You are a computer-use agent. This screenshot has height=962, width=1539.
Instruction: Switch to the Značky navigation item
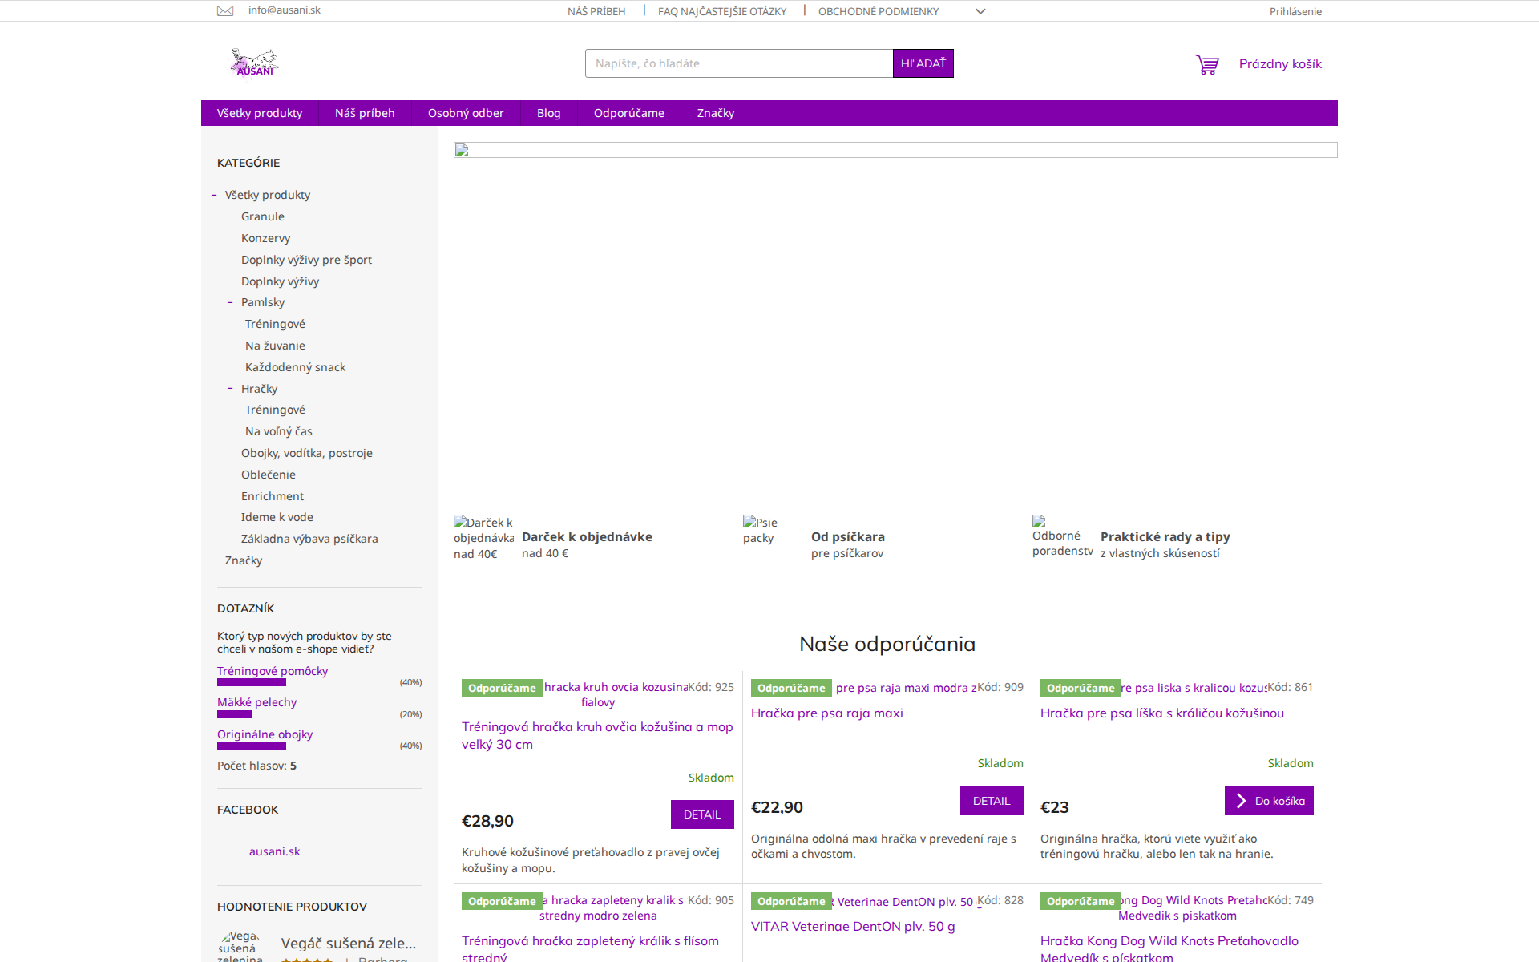[715, 113]
